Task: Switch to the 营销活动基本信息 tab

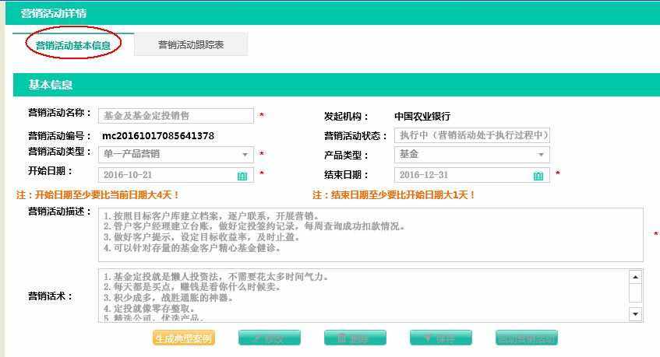Action: pos(73,45)
